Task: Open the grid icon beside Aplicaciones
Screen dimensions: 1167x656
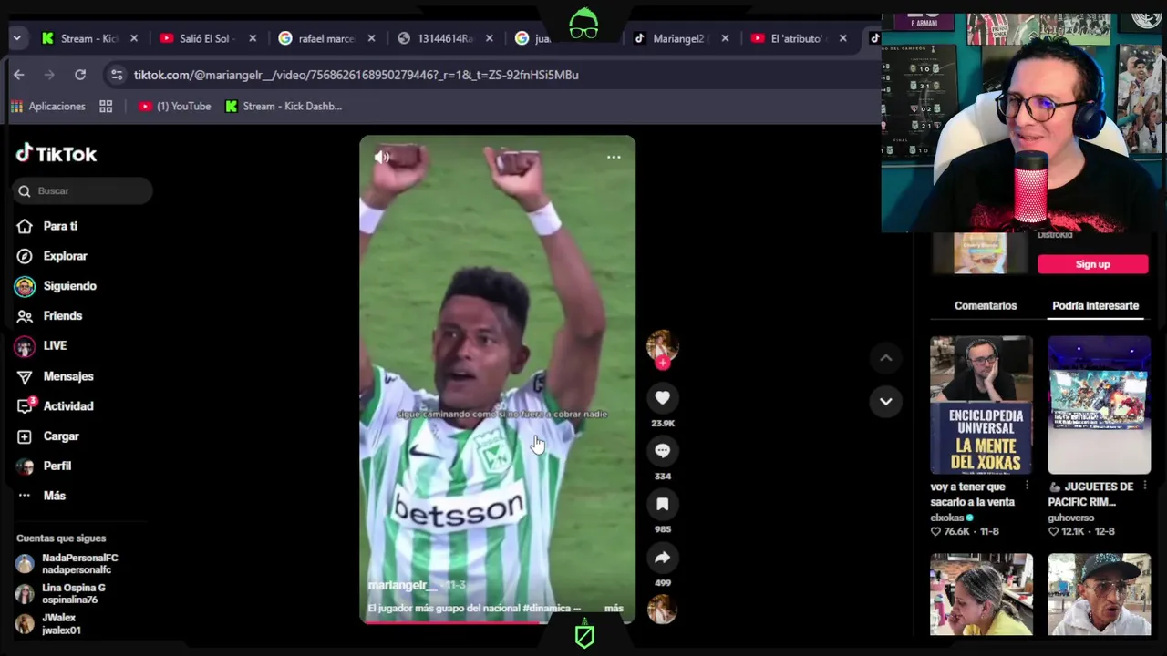Action: point(106,107)
